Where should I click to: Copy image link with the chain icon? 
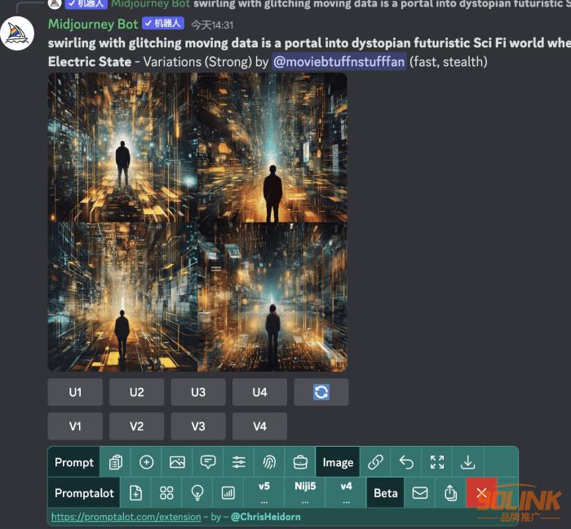point(375,462)
